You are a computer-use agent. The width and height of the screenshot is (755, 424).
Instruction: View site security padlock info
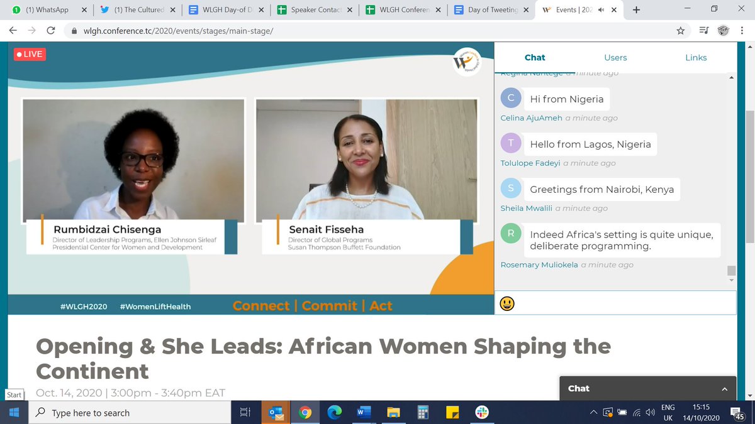click(73, 30)
